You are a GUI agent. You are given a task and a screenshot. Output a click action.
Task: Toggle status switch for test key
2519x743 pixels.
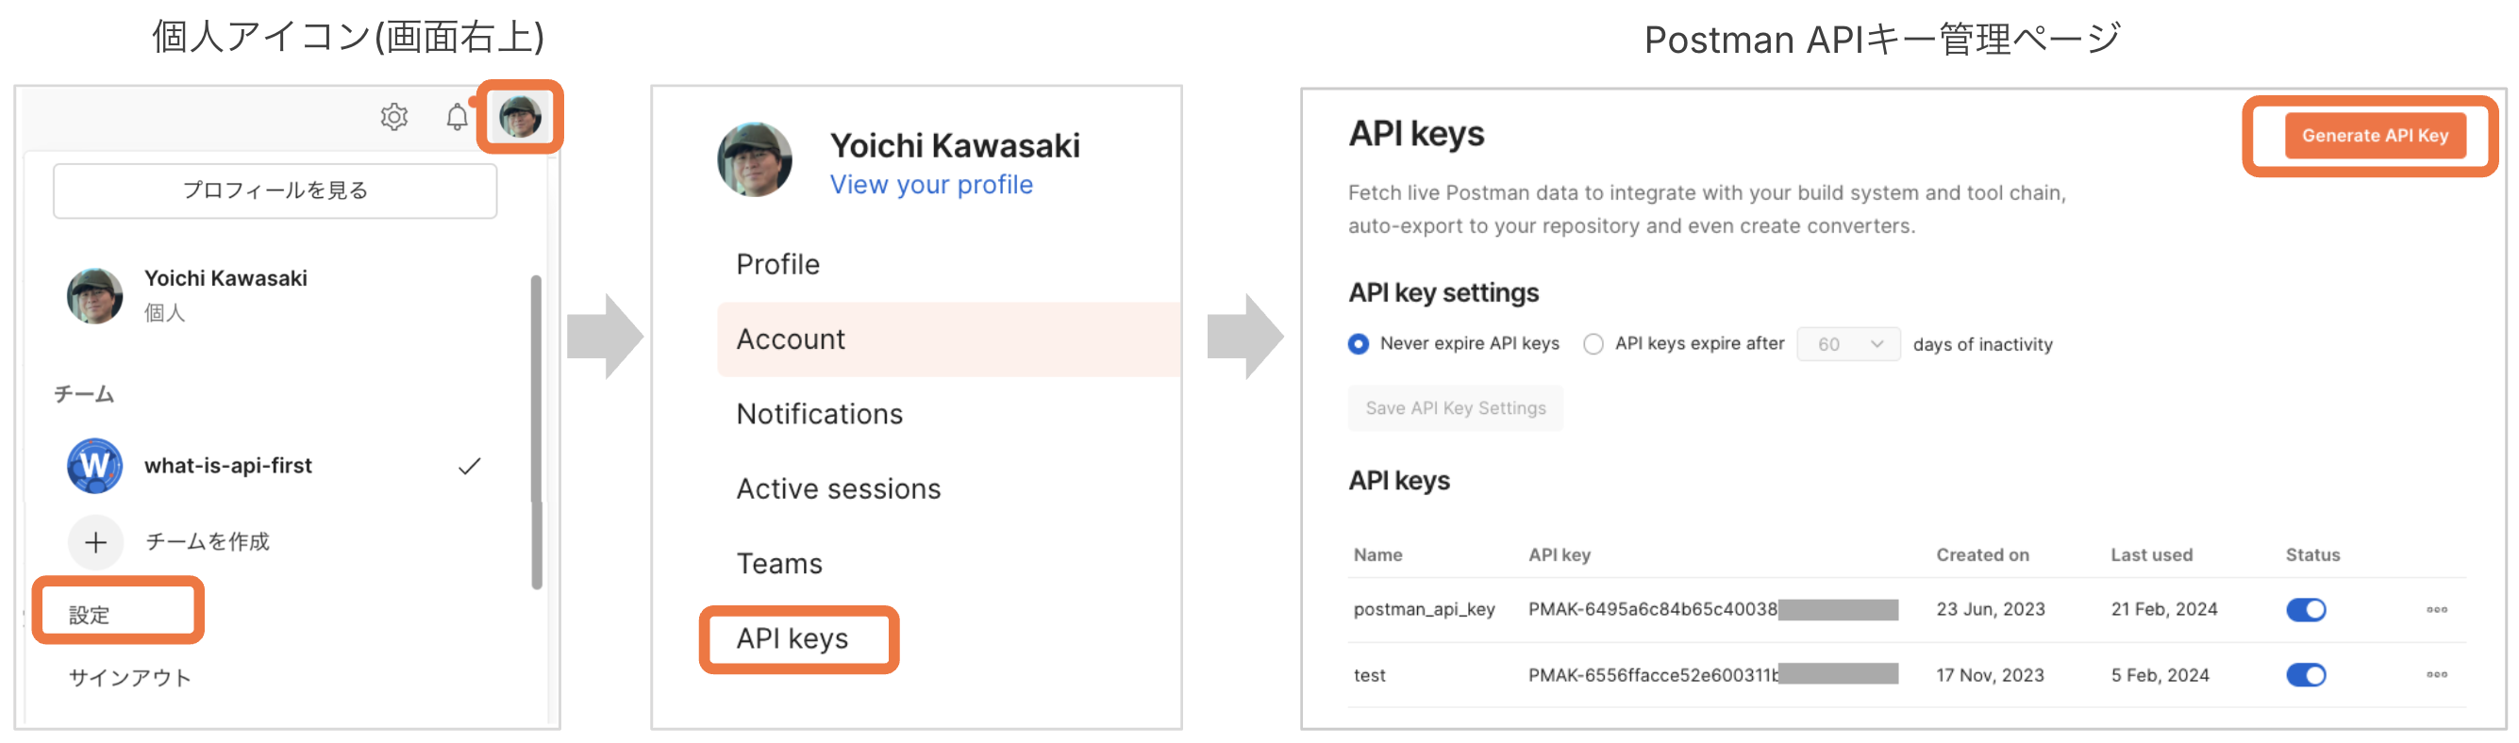pos(2306,674)
